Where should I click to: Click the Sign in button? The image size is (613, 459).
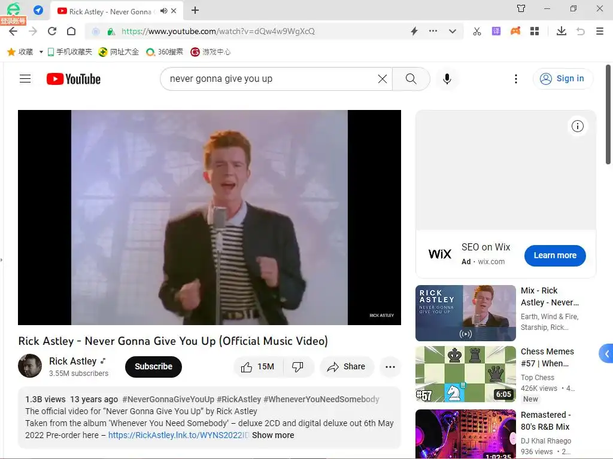(563, 79)
